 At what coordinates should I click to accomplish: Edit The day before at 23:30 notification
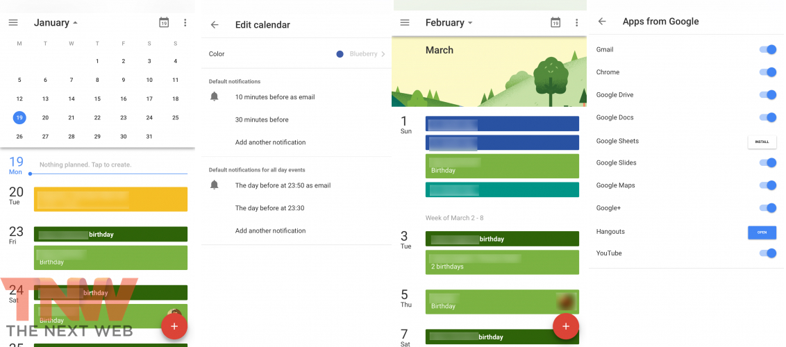point(269,208)
